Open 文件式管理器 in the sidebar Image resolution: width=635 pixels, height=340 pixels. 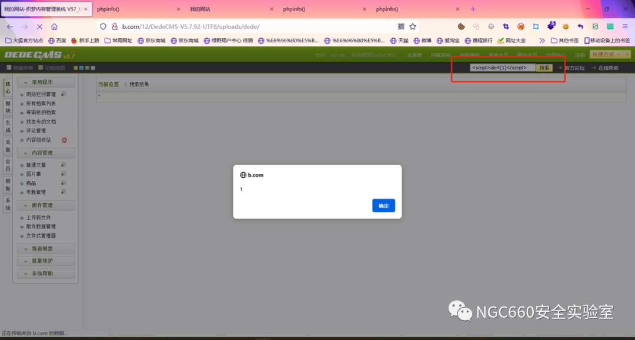pyautogui.click(x=41, y=235)
